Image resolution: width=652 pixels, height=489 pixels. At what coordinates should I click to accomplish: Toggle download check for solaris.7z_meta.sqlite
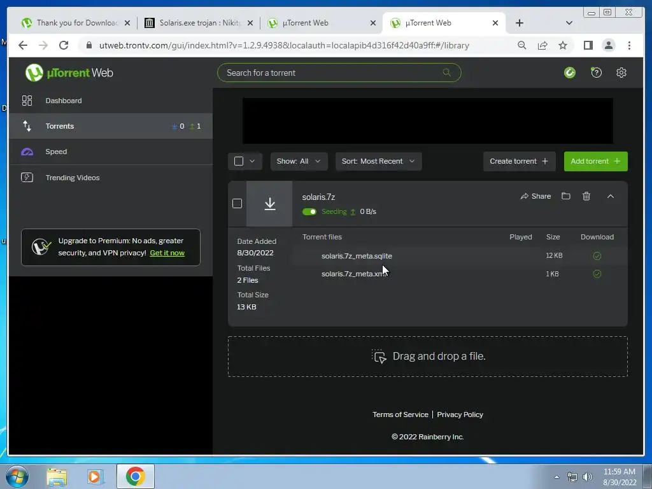coord(597,256)
